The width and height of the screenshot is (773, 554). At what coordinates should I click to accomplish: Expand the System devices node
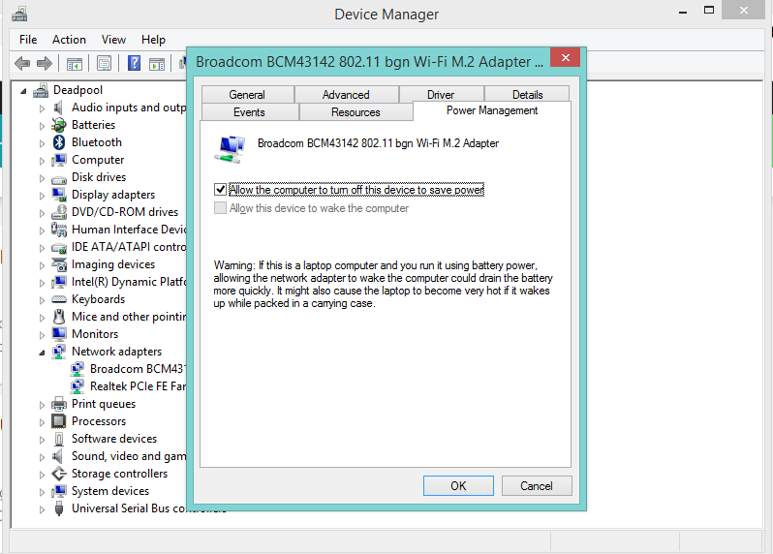coord(42,492)
